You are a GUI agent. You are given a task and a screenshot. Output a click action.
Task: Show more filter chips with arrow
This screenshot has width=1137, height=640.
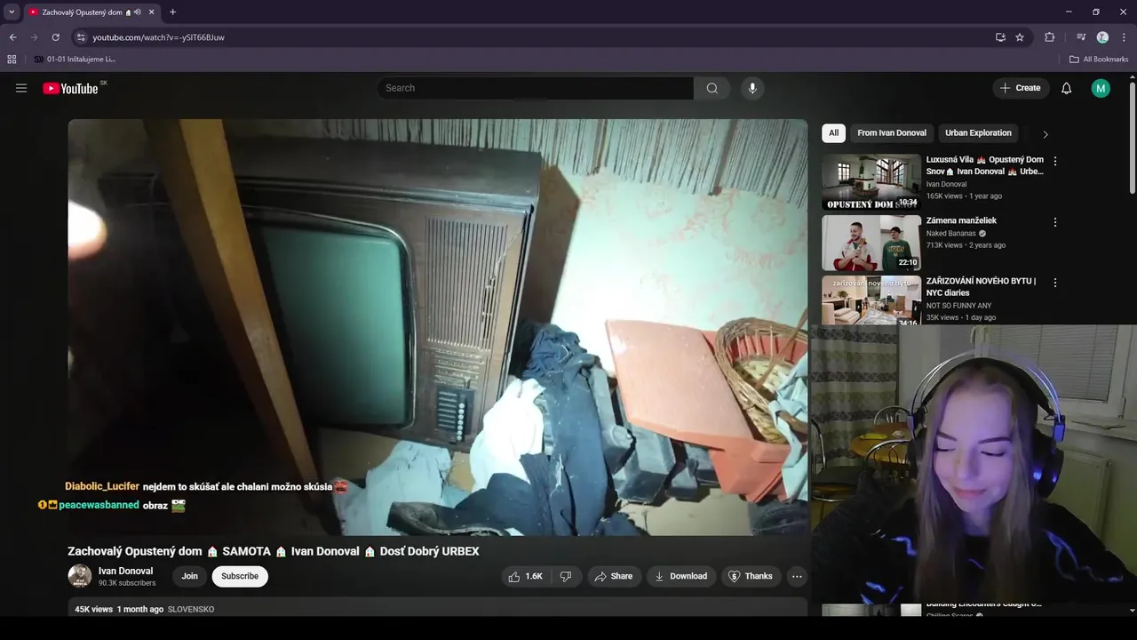click(x=1046, y=134)
